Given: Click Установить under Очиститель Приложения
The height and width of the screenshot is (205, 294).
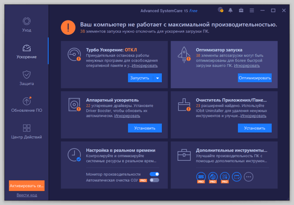Looking at the screenshot, I should coord(255,128).
